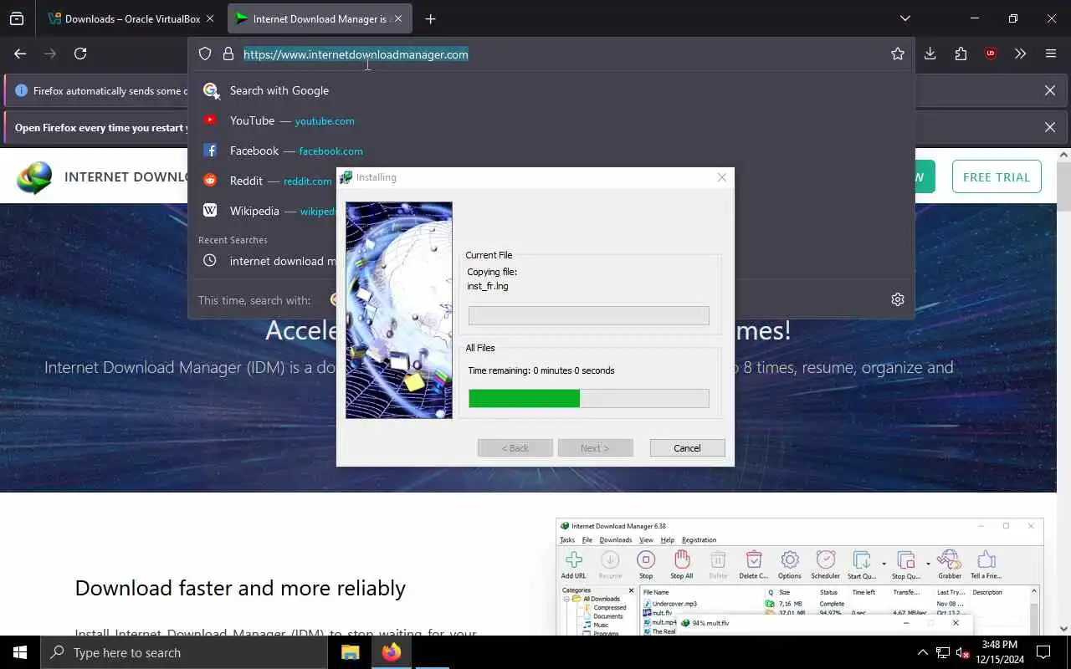
Task: Open the Firefox downloads panel
Action: 930,54
